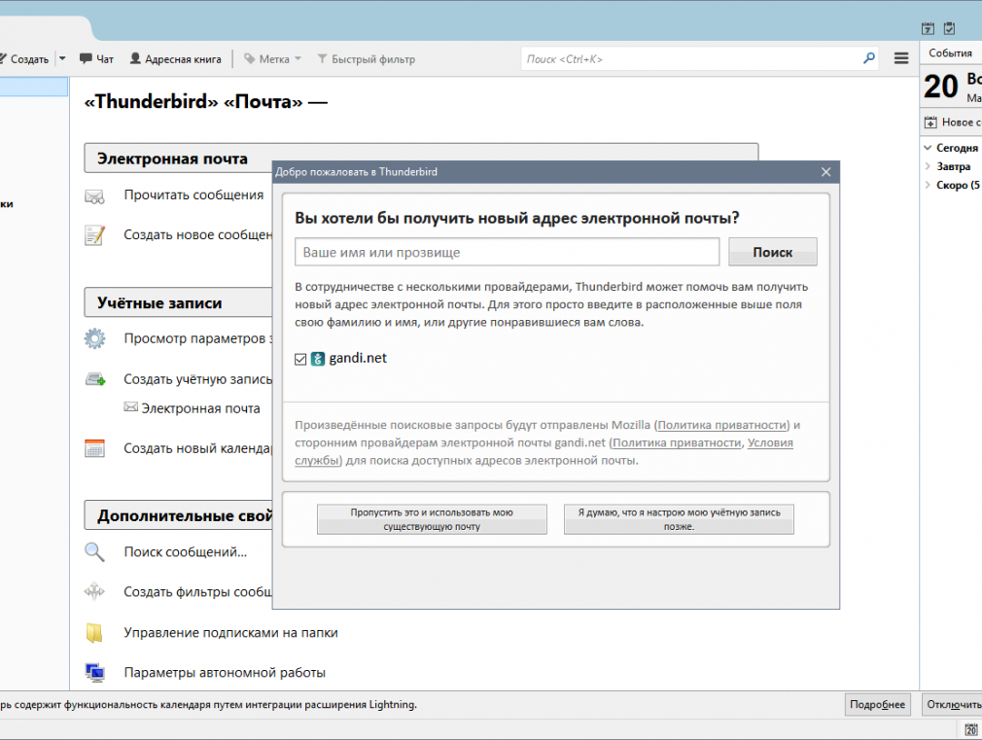Click Электронная почта under create account
Image resolution: width=982 pixels, height=740 pixels.
tap(200, 408)
